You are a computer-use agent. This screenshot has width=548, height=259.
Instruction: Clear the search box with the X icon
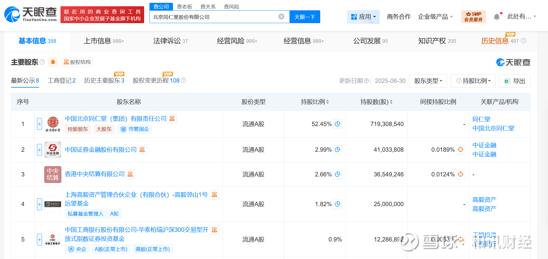tap(281, 17)
